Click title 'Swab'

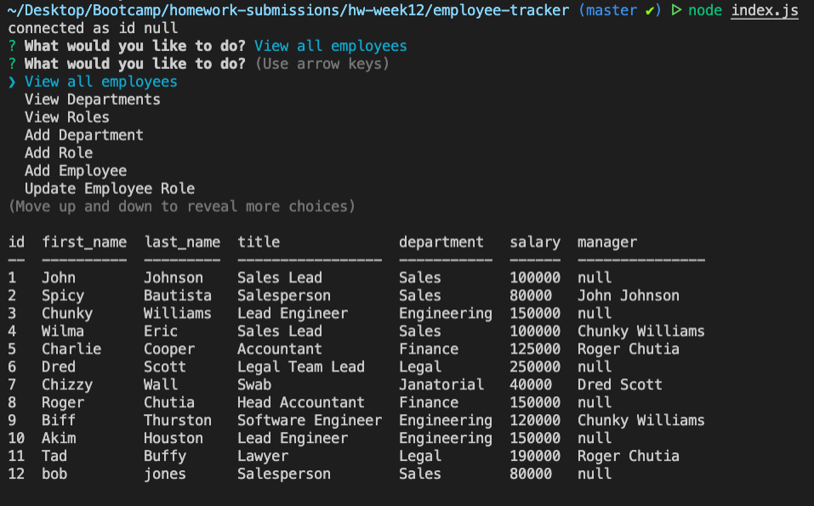coord(253,384)
